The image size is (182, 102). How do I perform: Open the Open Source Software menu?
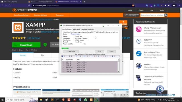tap(22, 15)
